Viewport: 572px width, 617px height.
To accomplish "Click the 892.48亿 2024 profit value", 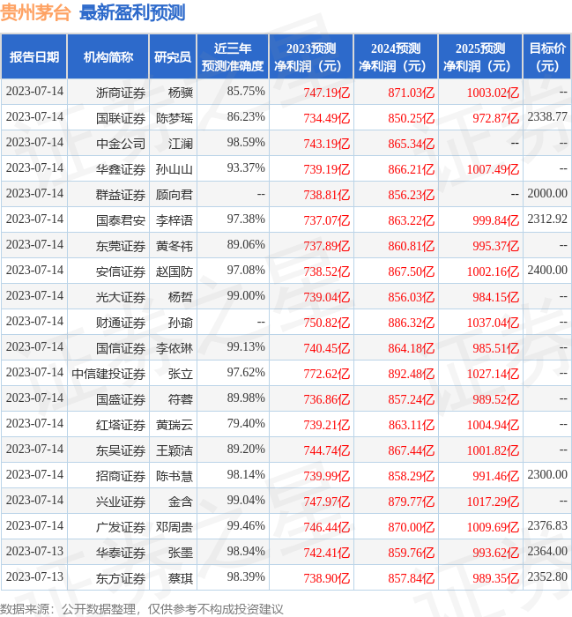I will coord(411,374).
